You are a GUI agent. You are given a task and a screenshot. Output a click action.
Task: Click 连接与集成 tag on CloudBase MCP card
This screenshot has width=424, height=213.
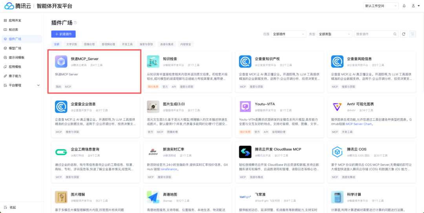(x=257, y=177)
